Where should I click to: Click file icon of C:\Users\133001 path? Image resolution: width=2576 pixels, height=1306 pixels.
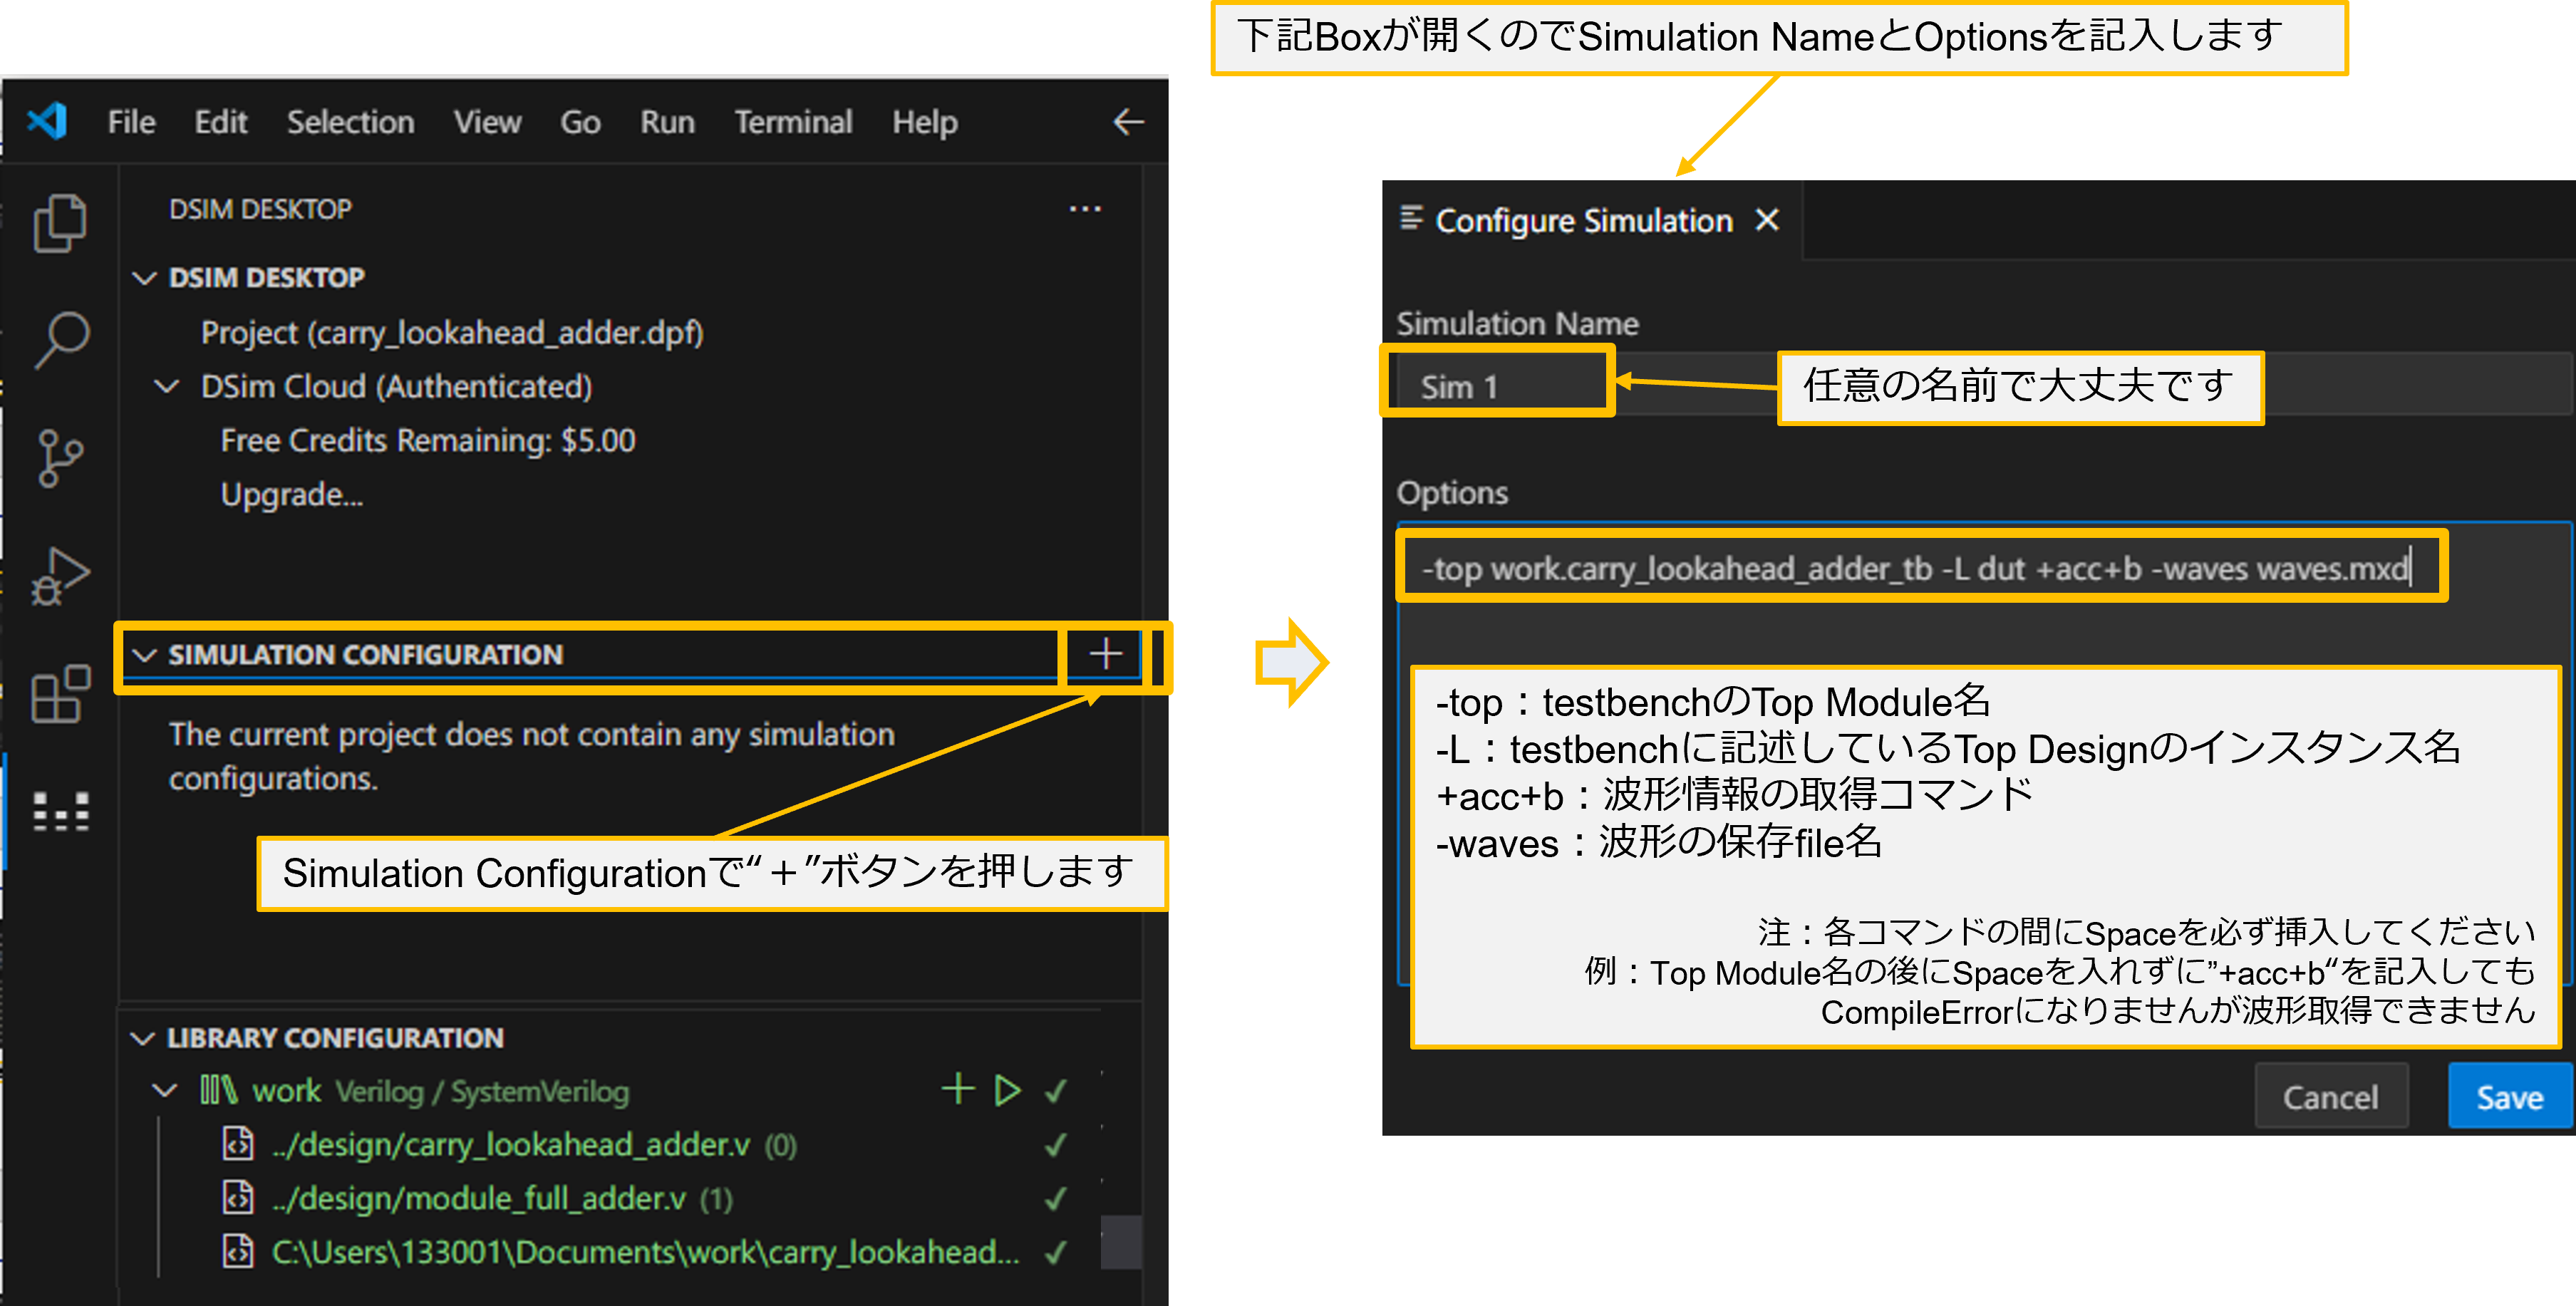click(x=238, y=1252)
